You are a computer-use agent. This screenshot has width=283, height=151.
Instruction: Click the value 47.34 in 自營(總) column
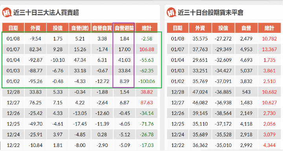tap(80, 60)
